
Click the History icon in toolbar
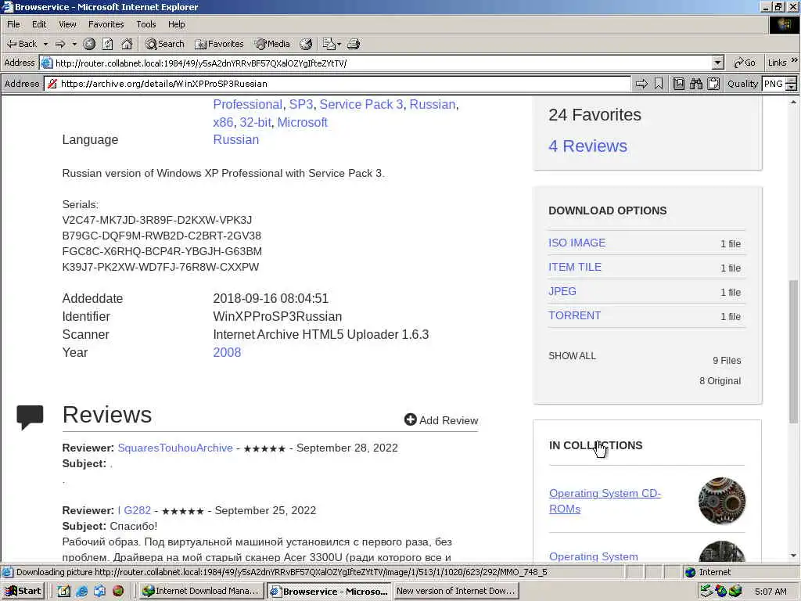pyautogui.click(x=306, y=44)
